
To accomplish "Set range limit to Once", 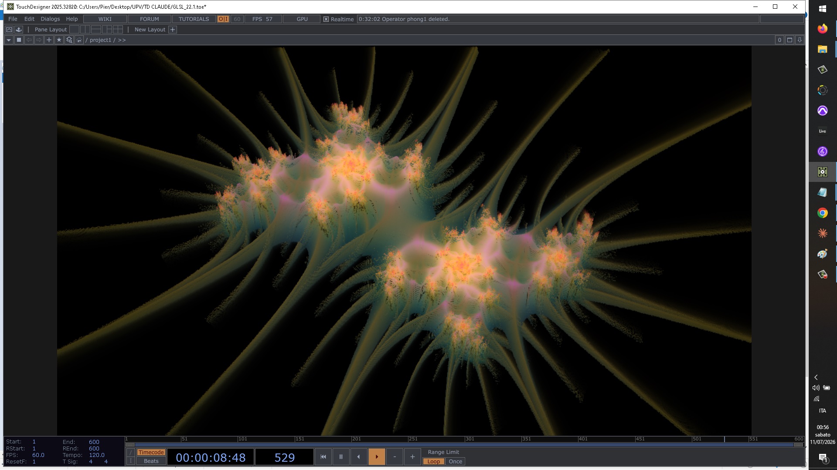I will click(455, 461).
